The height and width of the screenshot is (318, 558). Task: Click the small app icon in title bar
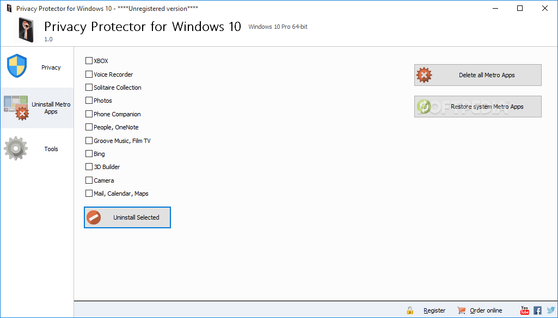click(9, 8)
